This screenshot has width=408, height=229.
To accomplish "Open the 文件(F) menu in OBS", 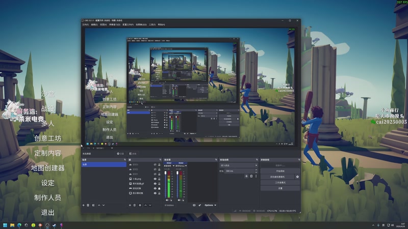I will 85,24.
